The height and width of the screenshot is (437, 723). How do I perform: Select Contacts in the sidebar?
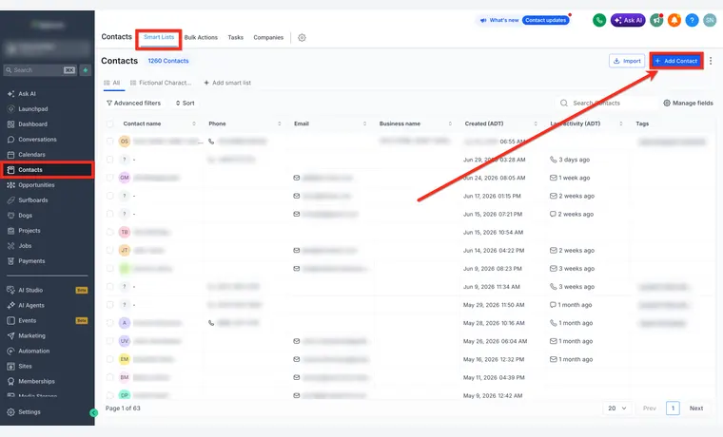[x=47, y=169]
